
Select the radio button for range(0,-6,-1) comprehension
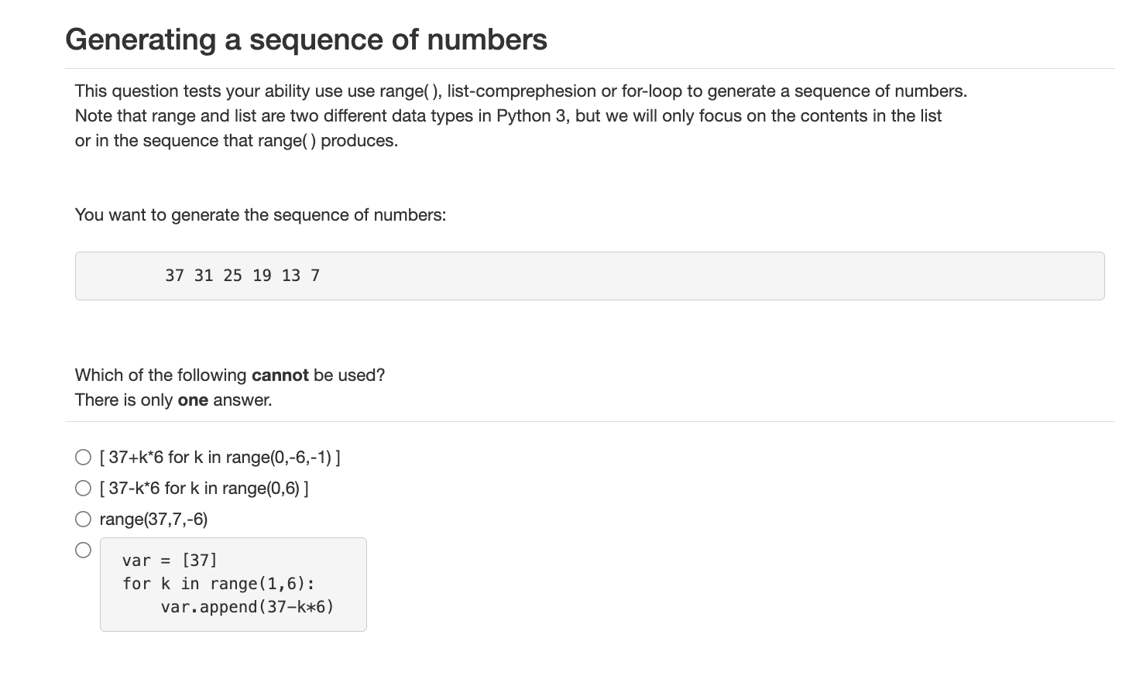84,458
